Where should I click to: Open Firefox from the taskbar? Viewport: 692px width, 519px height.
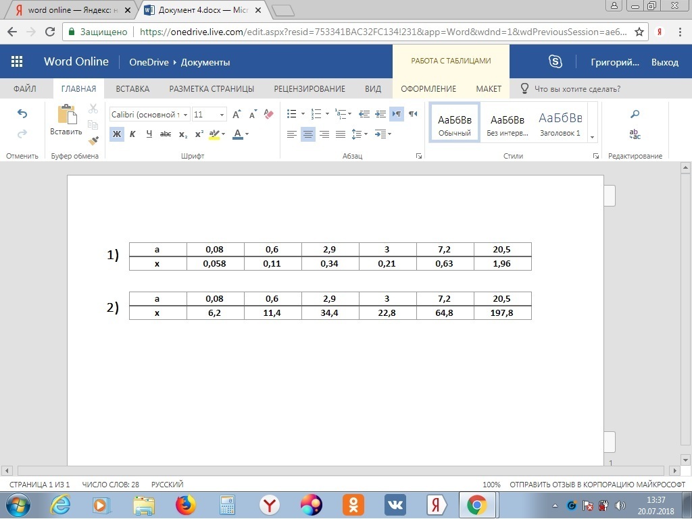(x=185, y=505)
